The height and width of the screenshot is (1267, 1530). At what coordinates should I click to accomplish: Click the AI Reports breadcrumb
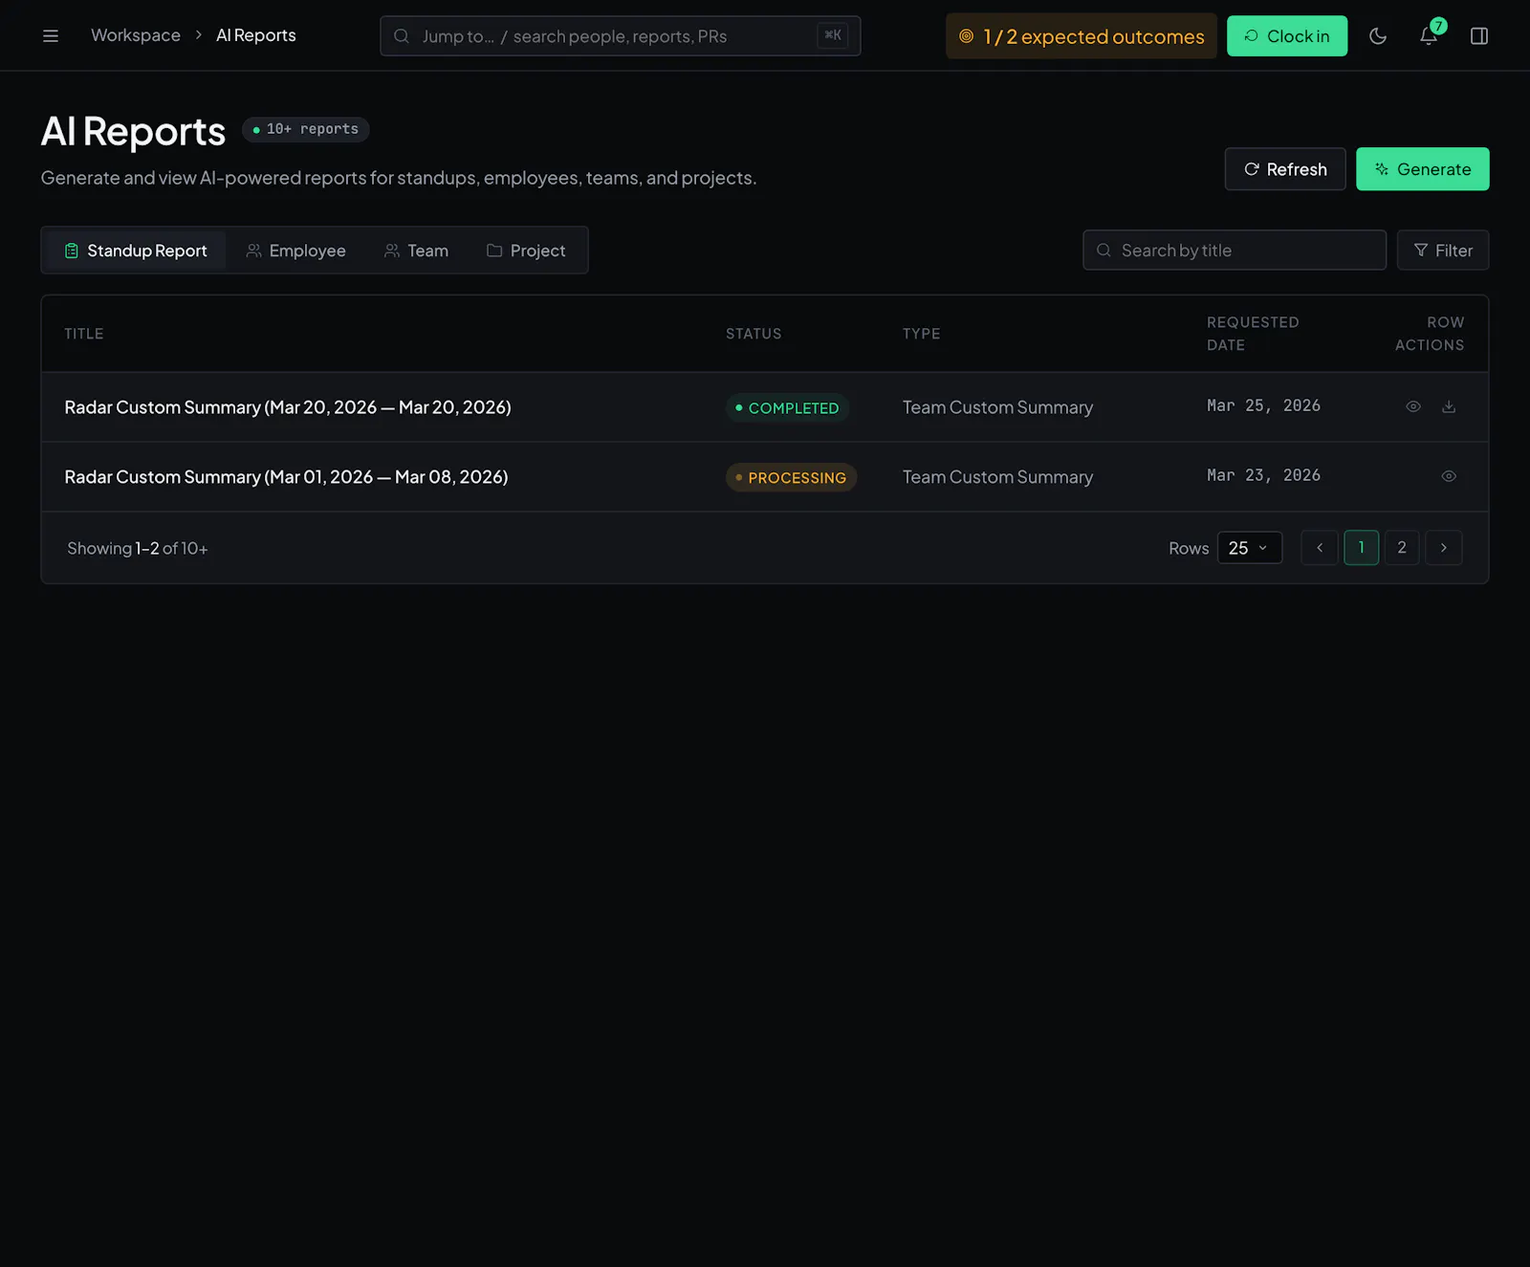pyautogui.click(x=256, y=35)
